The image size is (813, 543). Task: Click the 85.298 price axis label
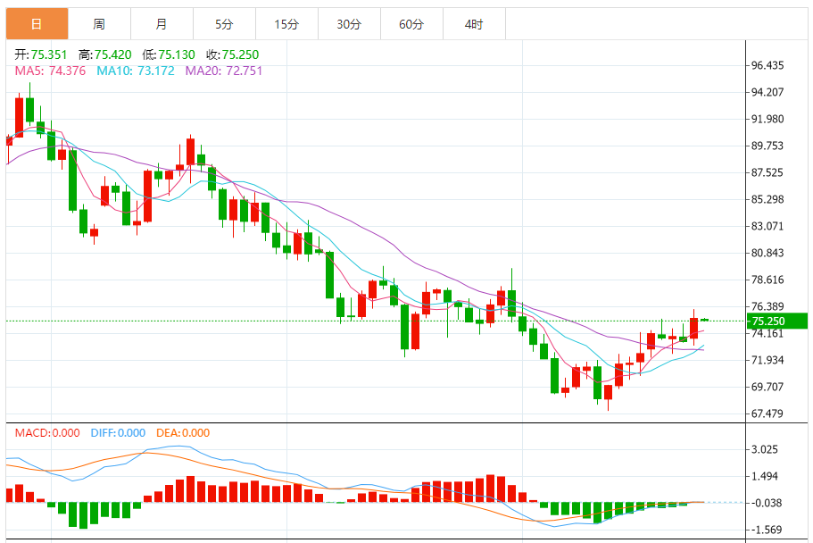point(767,199)
